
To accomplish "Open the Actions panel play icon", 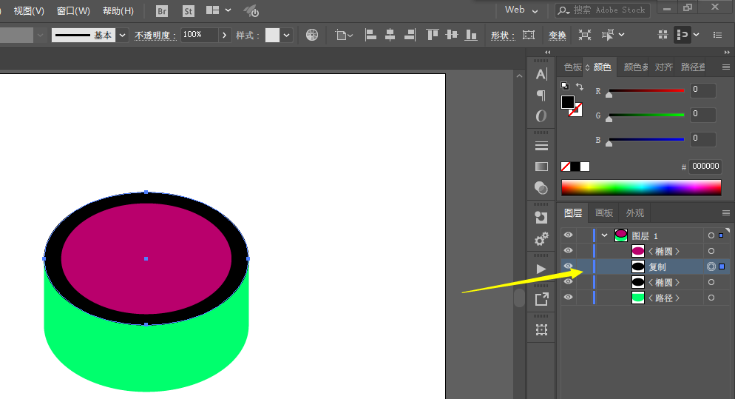I will (541, 268).
